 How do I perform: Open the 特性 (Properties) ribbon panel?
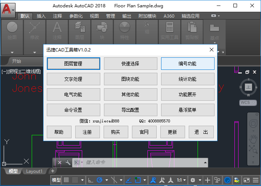tap(125, 31)
